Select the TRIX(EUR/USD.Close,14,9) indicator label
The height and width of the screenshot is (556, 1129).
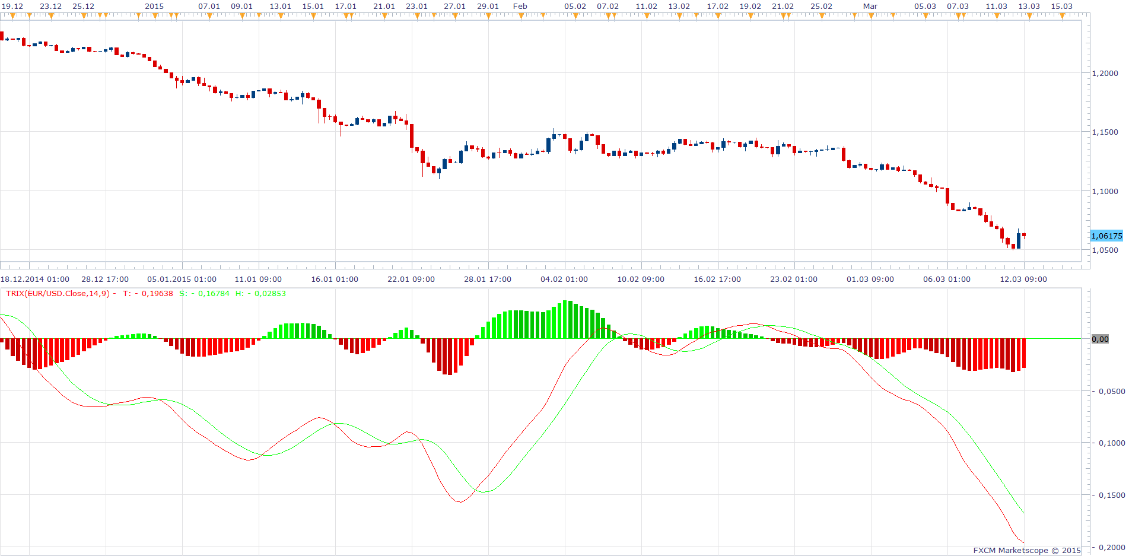(58, 294)
